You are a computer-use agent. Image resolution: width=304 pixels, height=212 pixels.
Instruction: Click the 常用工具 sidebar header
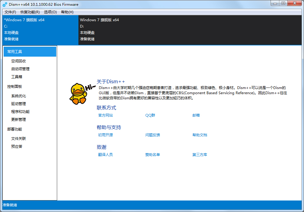point(30,51)
